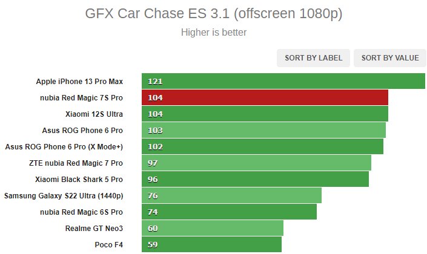Click the Asus ROG Phone 6 Pro bar
This screenshot has width=427, height=254.
[263, 130]
